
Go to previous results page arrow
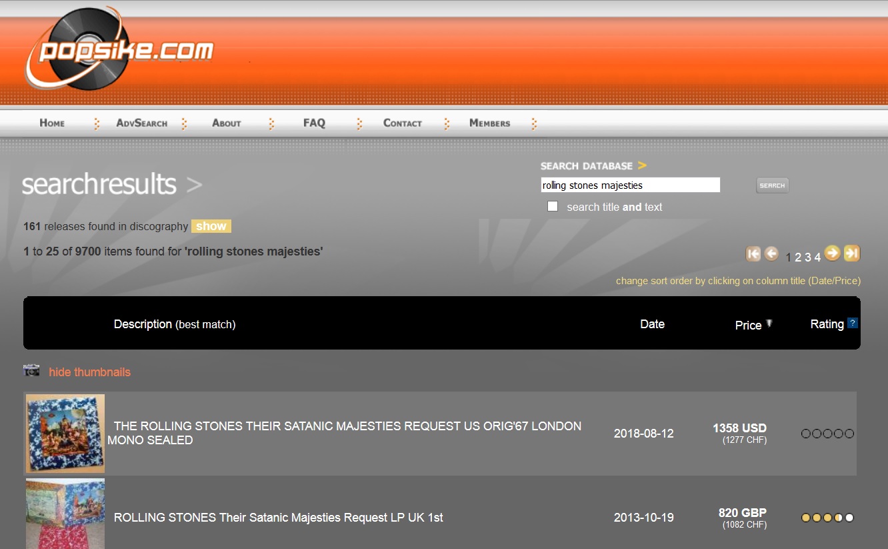click(x=771, y=253)
